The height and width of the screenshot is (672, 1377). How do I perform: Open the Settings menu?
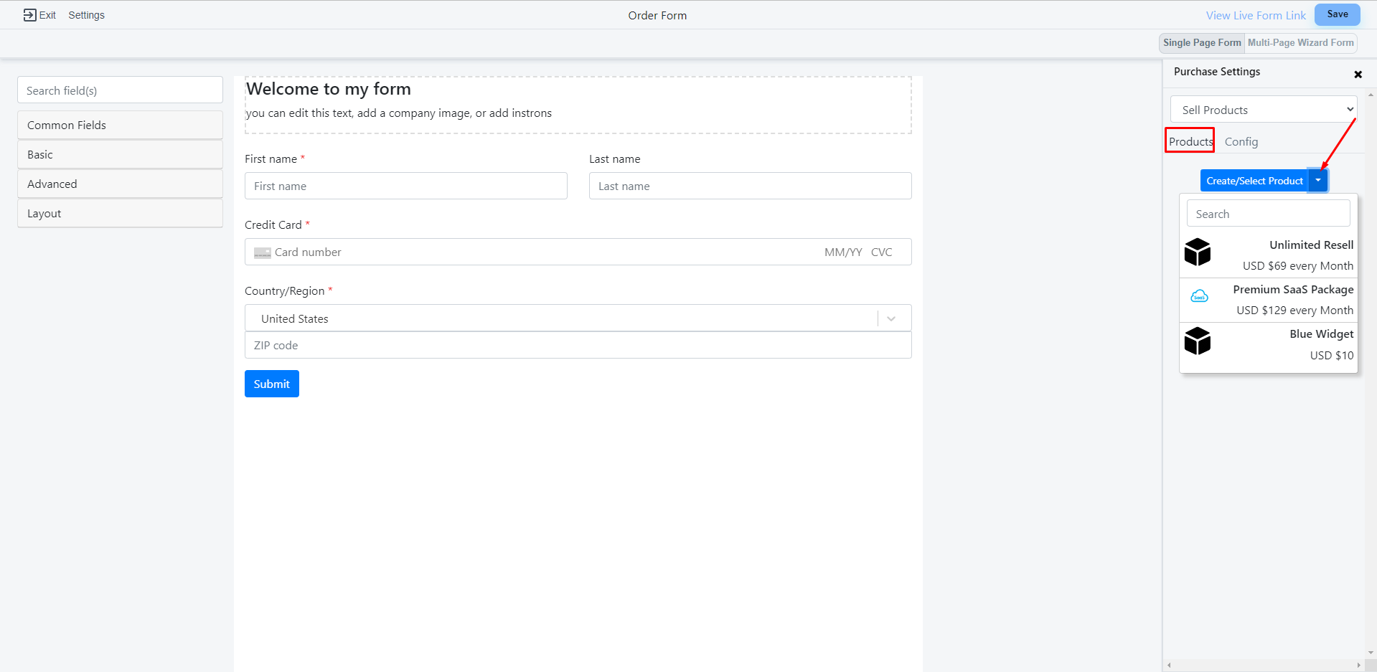coord(86,15)
